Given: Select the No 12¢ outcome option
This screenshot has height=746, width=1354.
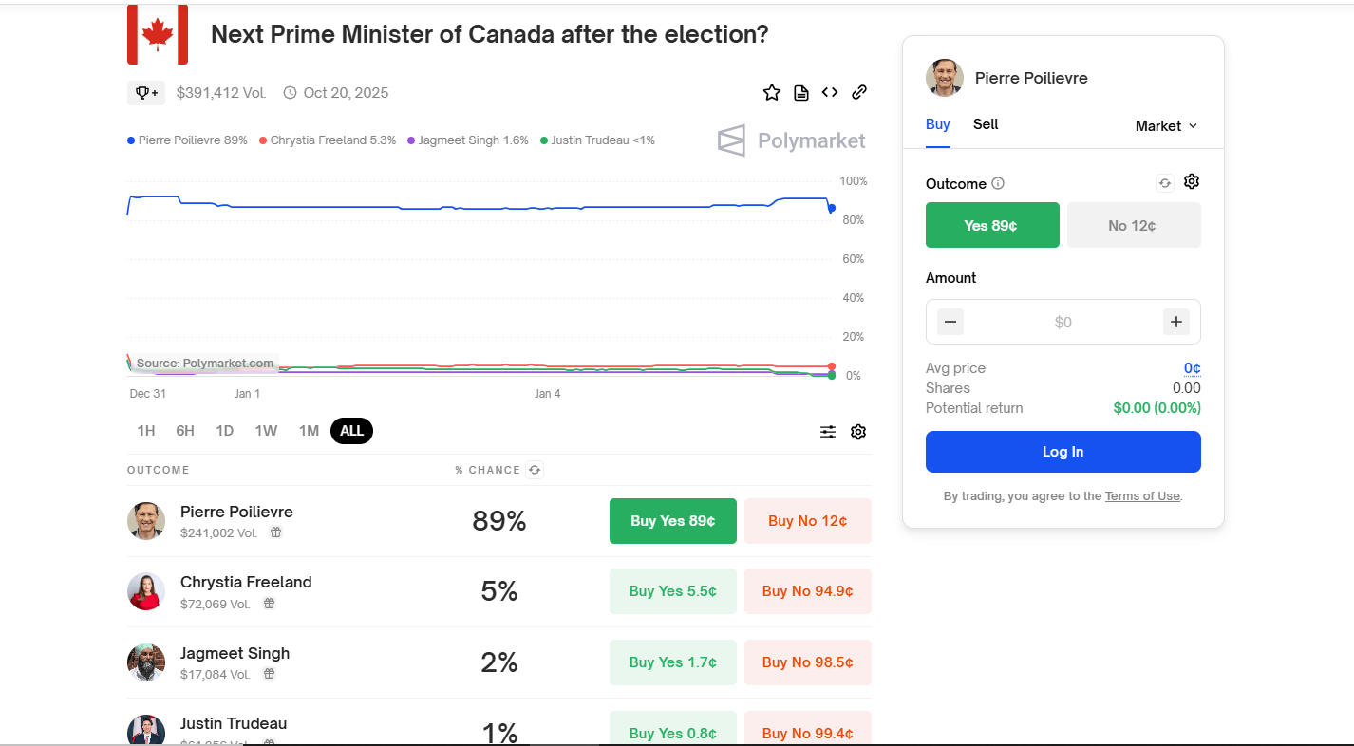Looking at the screenshot, I should coord(1134,225).
